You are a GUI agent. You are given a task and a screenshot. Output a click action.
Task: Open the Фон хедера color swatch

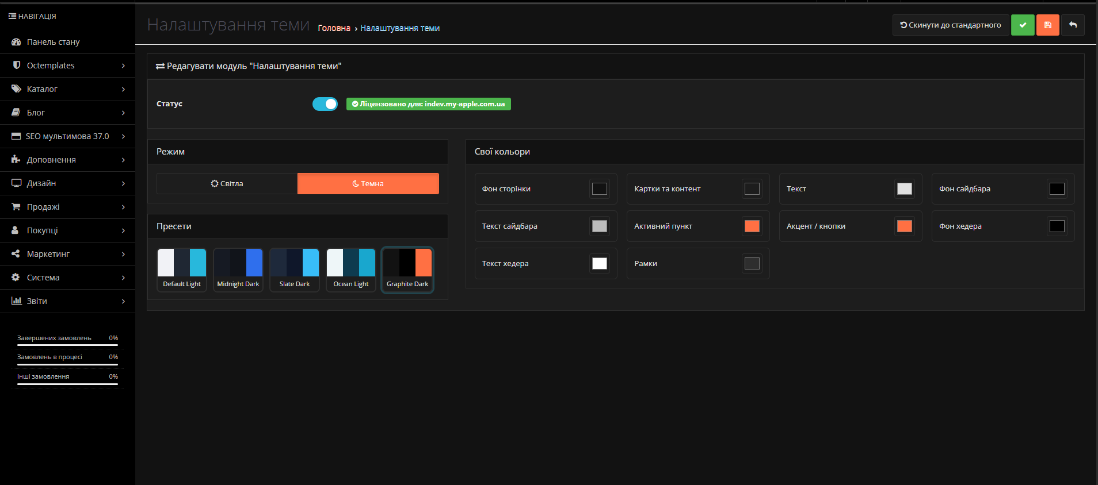[1057, 226]
